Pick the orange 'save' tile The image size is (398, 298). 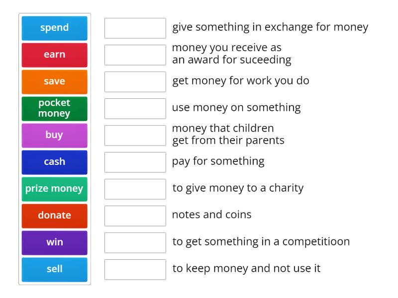54,82
